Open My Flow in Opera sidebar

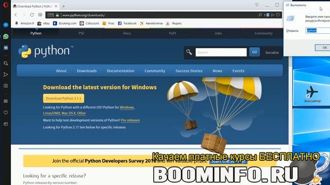click(6, 75)
